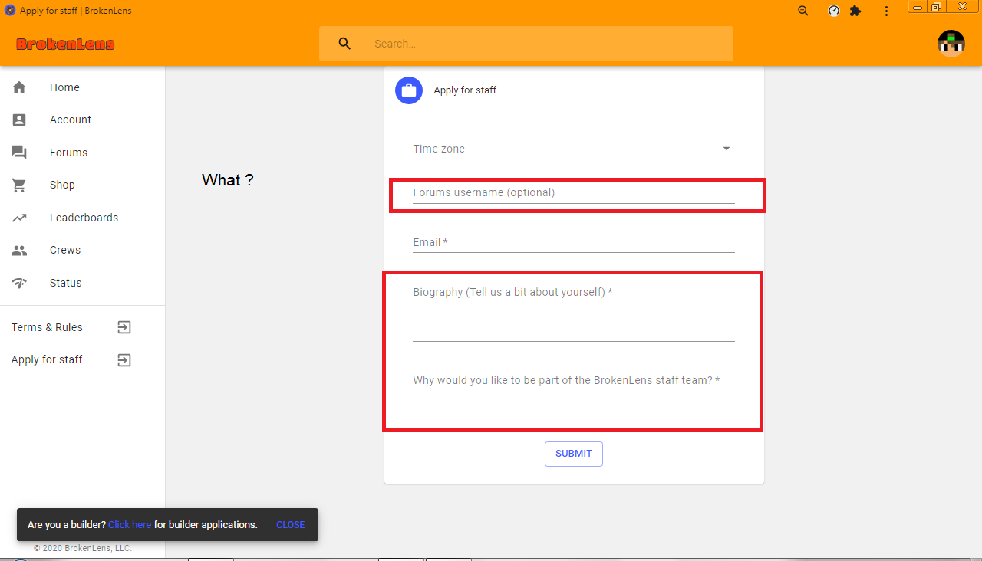Click the Leaderboards trending arrow icon

(x=19, y=218)
